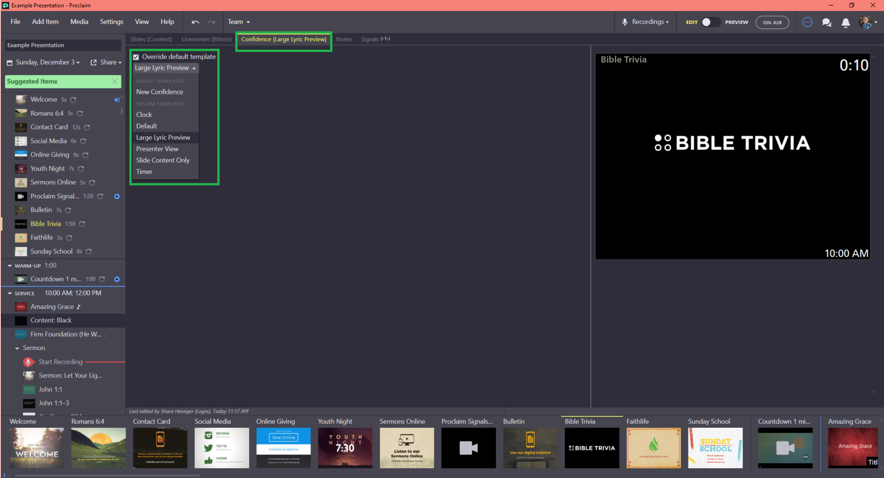Image resolution: width=884 pixels, height=478 pixels.
Task: Open the Recordings dropdown
Action: pos(650,22)
